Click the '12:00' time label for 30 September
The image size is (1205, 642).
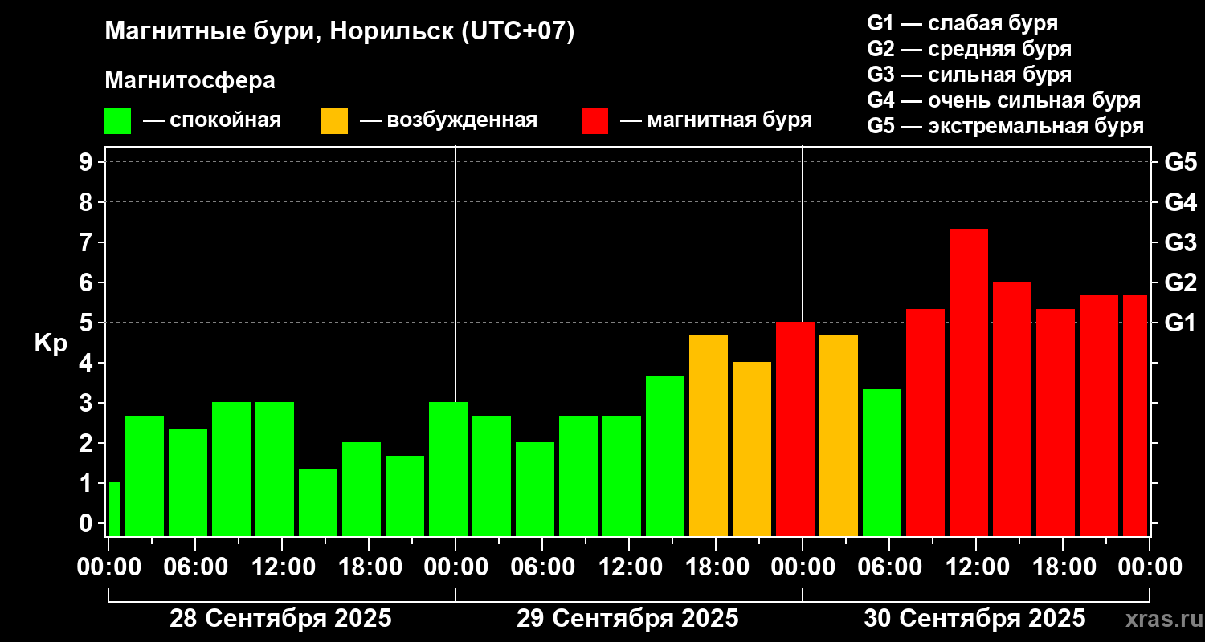click(x=976, y=567)
